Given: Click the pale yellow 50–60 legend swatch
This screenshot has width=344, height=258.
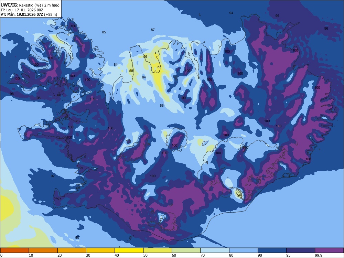Looking at the screenshot, I should click(158, 250).
